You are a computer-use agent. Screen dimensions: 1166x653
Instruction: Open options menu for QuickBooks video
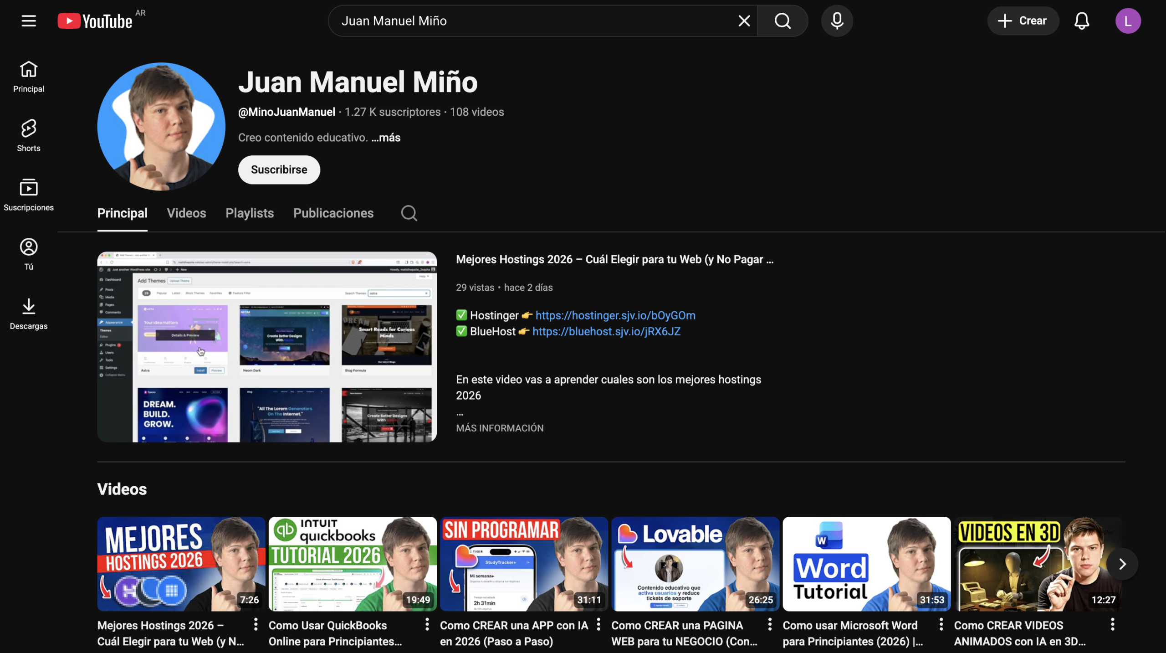pos(427,624)
